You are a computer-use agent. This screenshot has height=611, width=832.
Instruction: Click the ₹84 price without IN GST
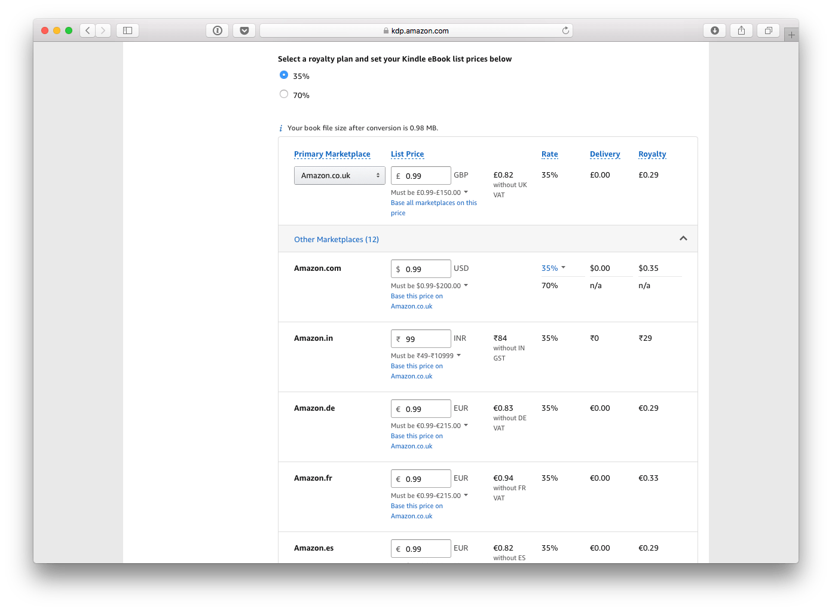point(500,338)
